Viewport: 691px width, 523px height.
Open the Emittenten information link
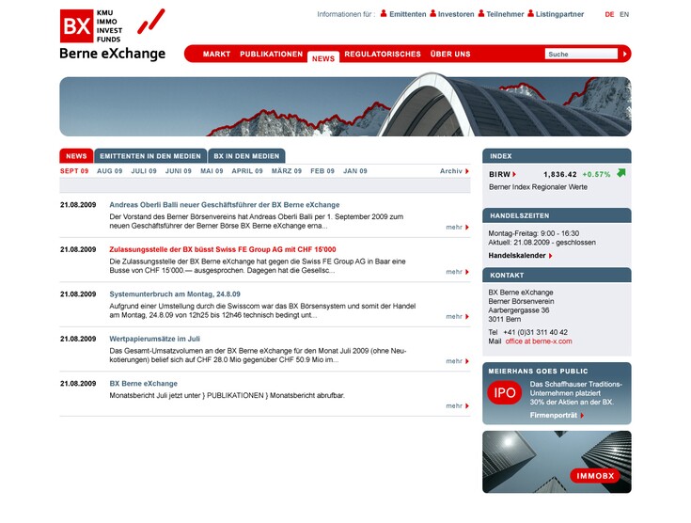click(x=408, y=14)
